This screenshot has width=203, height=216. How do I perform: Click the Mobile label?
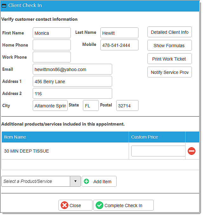[x=89, y=44]
